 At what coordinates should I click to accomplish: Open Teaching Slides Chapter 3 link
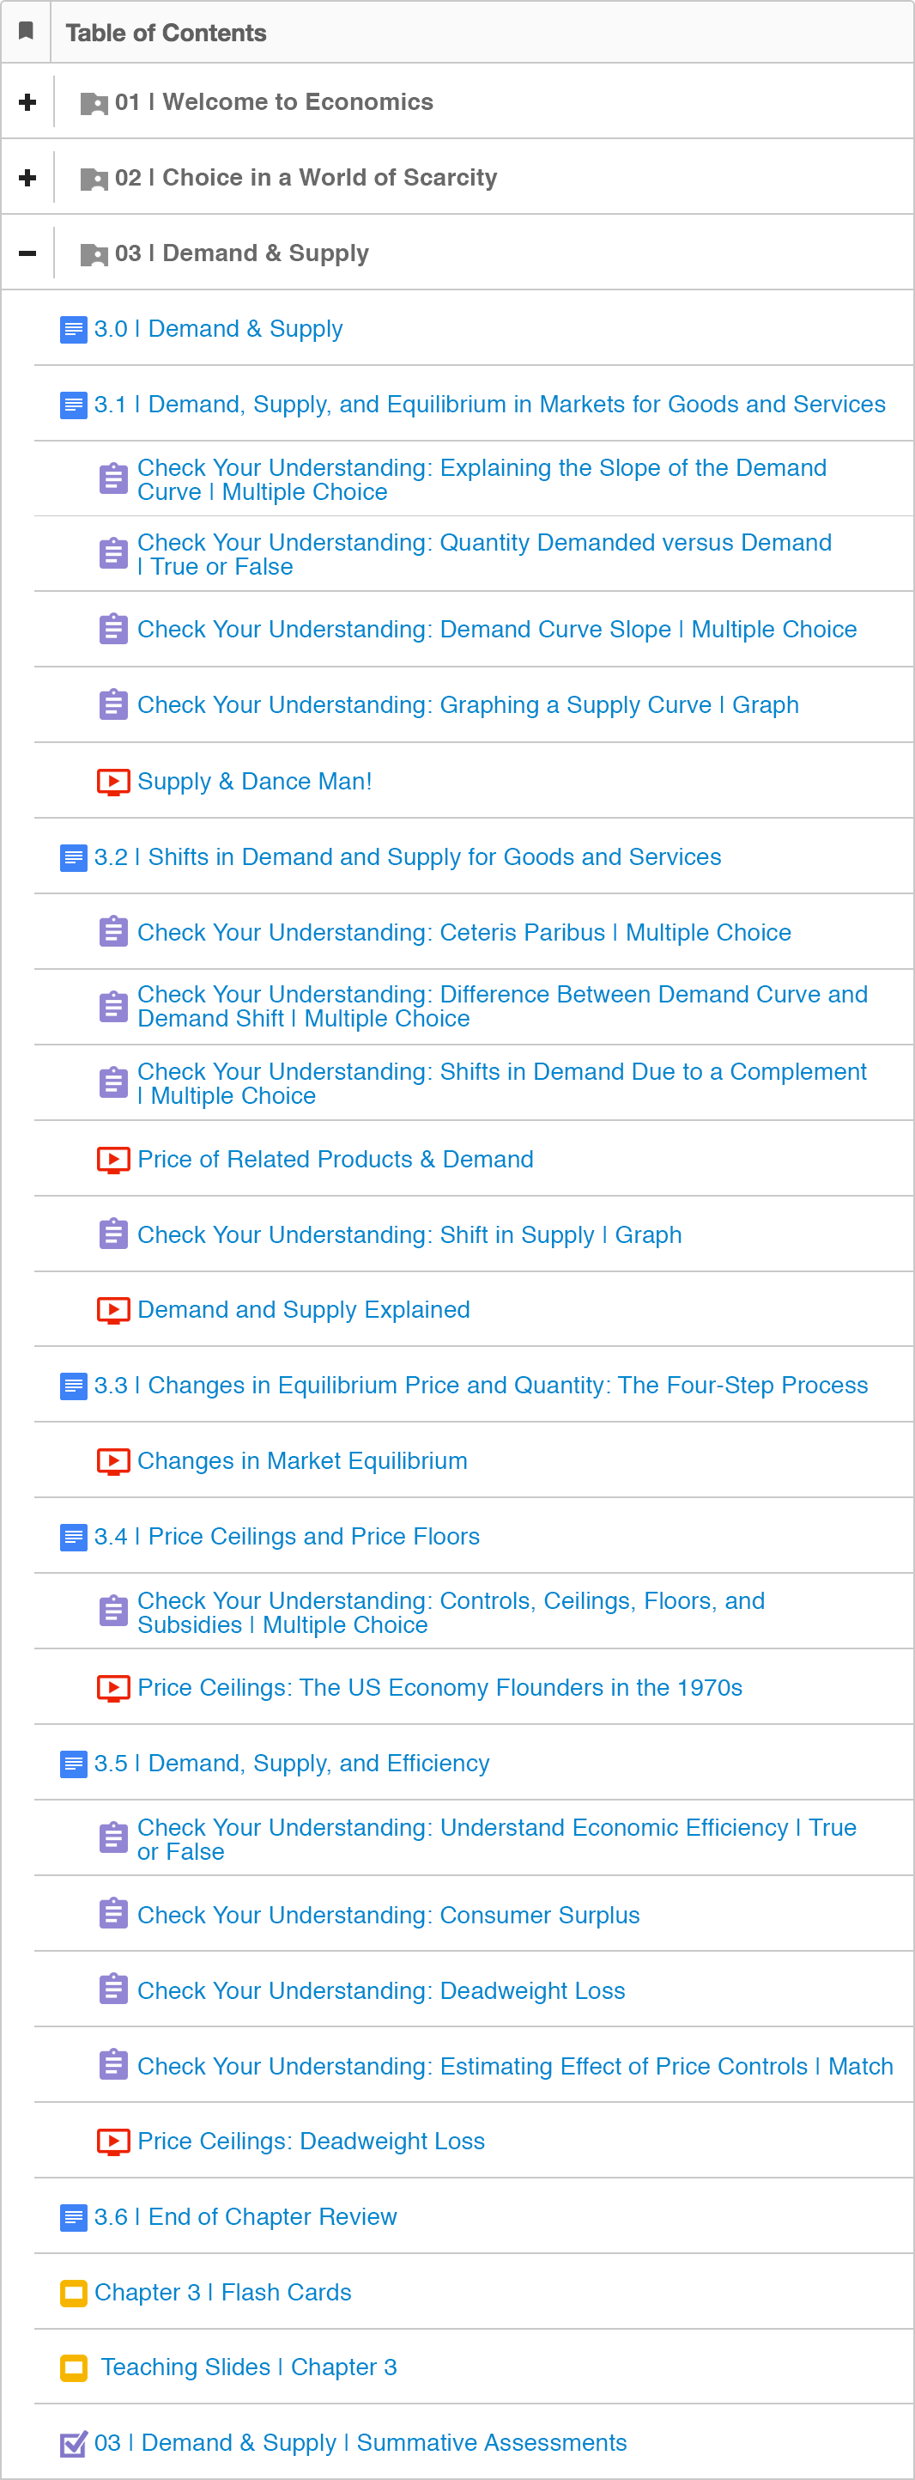[248, 2367]
